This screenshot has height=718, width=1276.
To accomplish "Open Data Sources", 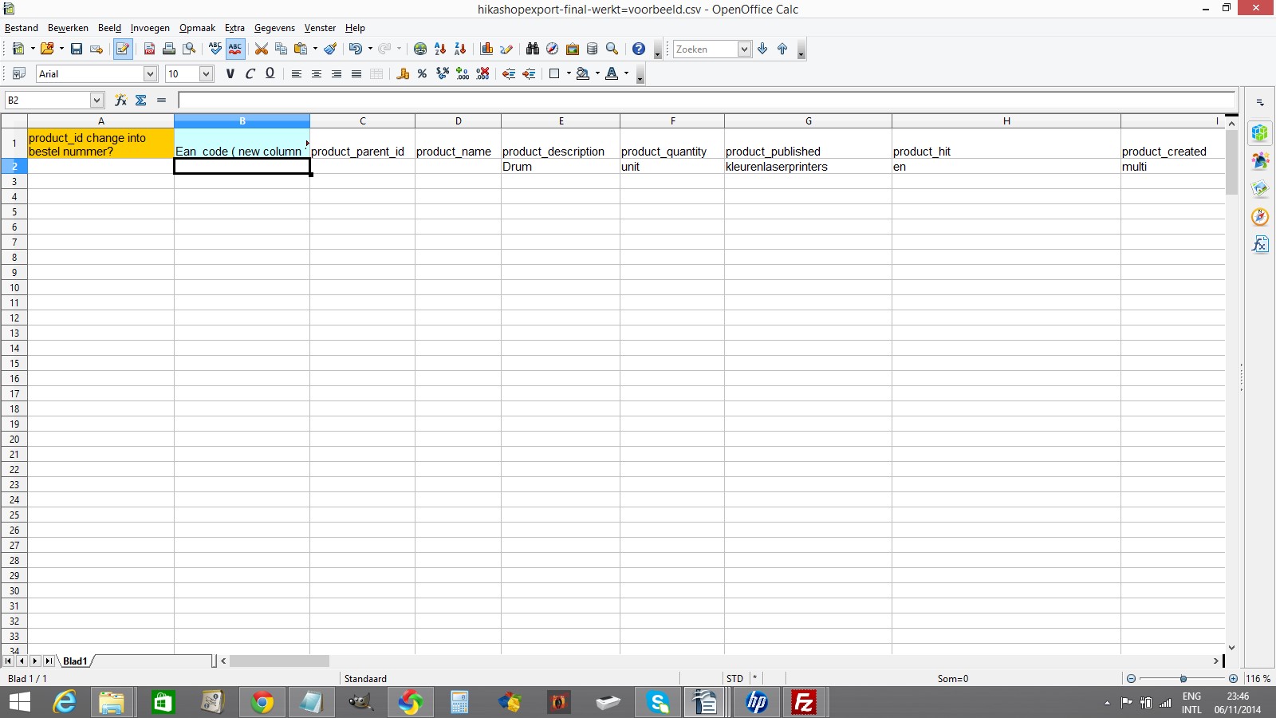I will [592, 49].
